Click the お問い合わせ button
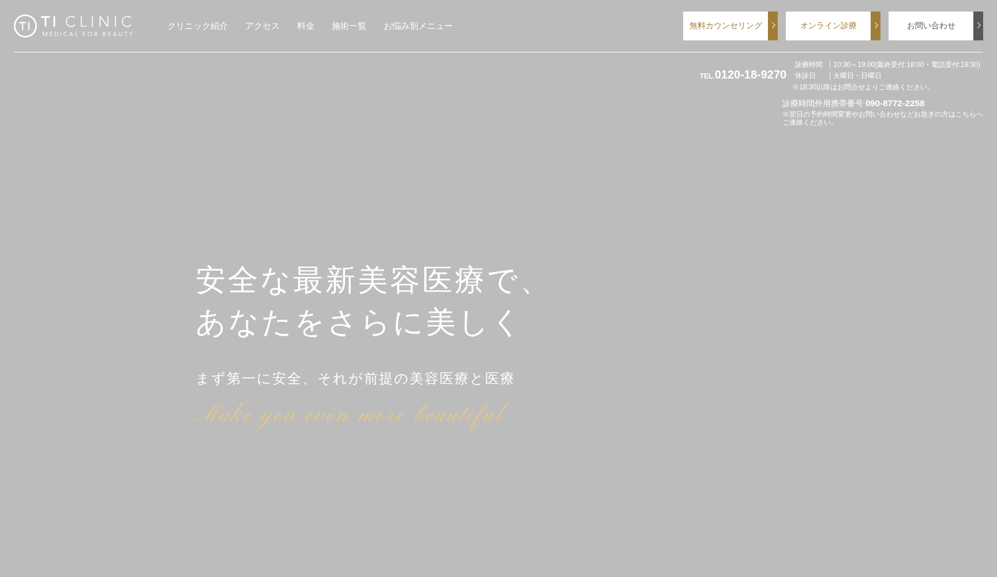The width and height of the screenshot is (997, 577). click(x=930, y=25)
